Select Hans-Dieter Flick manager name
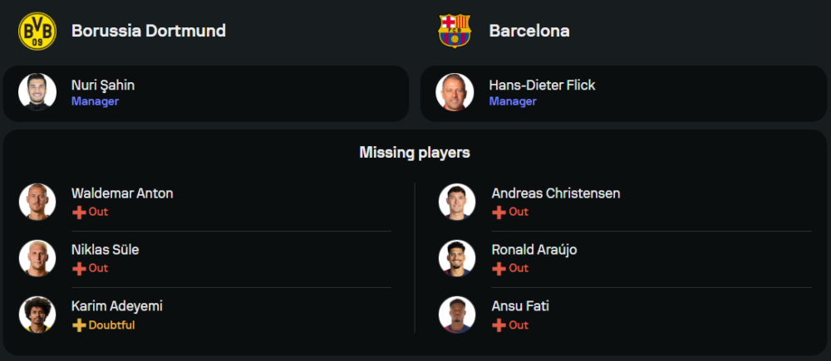 coord(542,85)
